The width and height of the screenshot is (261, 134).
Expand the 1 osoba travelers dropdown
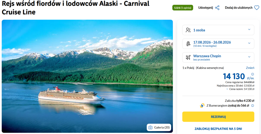249,30
